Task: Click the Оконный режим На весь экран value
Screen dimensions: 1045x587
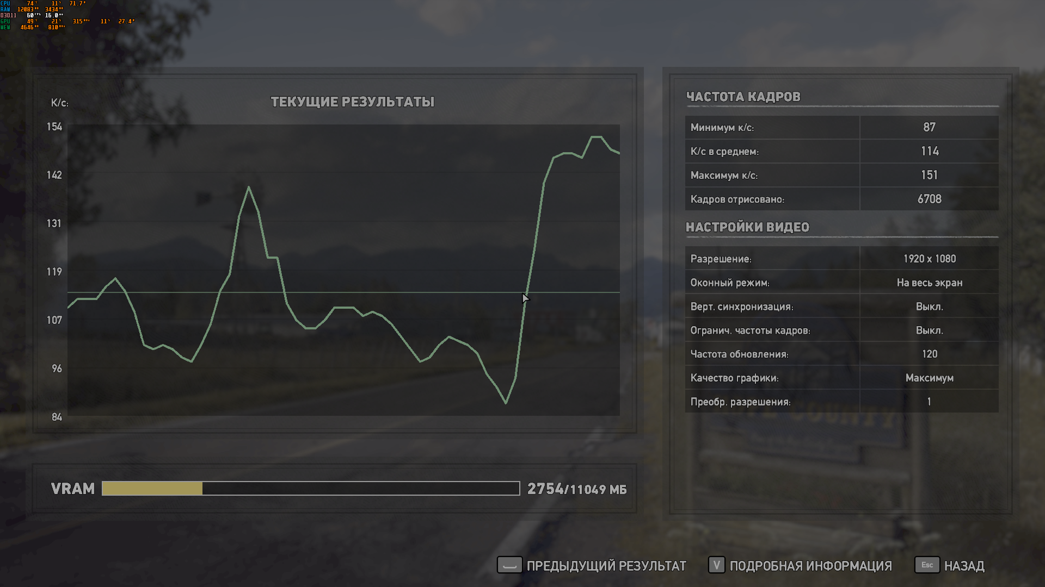Action: click(x=929, y=283)
